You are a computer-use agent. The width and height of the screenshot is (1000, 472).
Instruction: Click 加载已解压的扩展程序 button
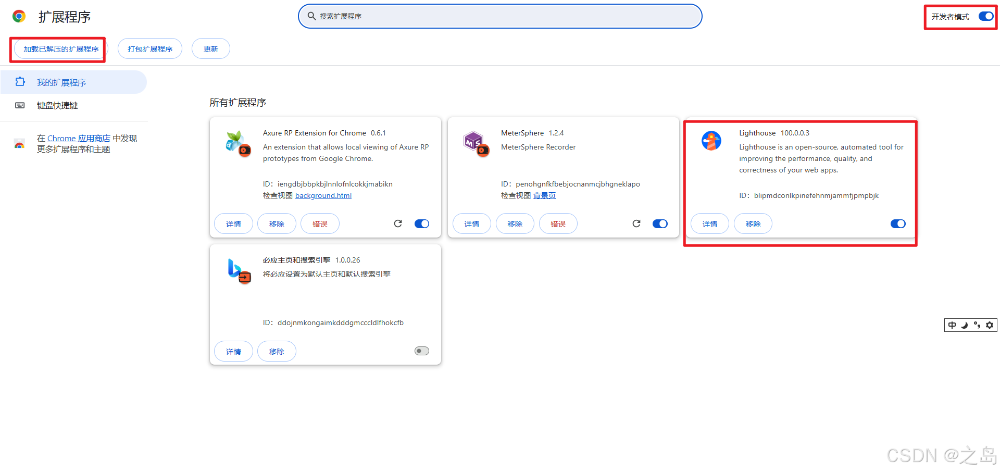(x=61, y=49)
